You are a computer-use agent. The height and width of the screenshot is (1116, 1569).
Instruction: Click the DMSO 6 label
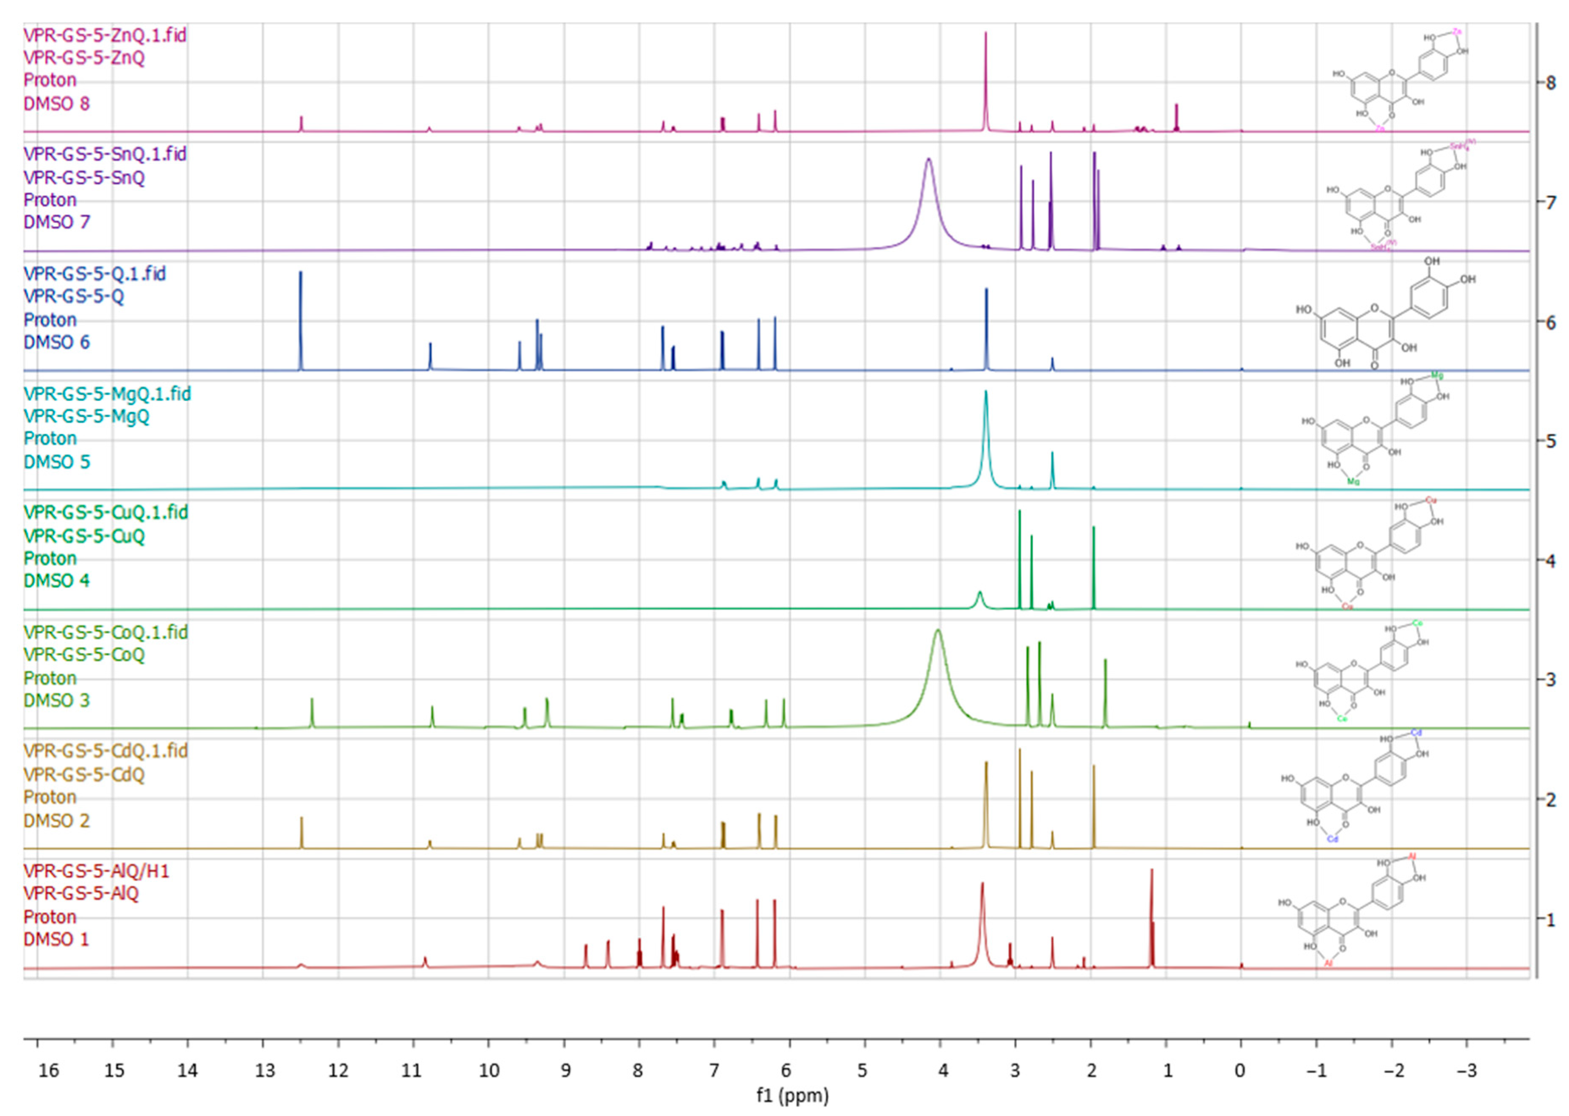(x=56, y=342)
